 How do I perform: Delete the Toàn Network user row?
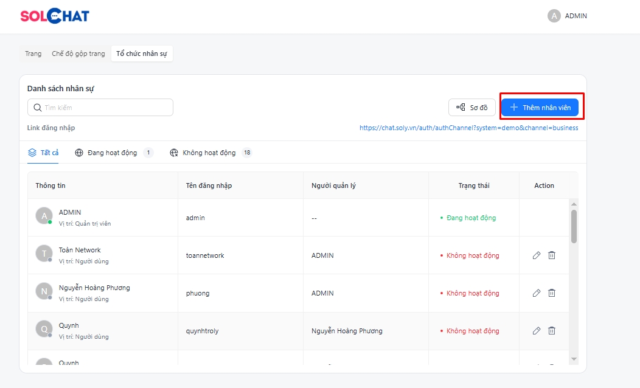point(552,255)
